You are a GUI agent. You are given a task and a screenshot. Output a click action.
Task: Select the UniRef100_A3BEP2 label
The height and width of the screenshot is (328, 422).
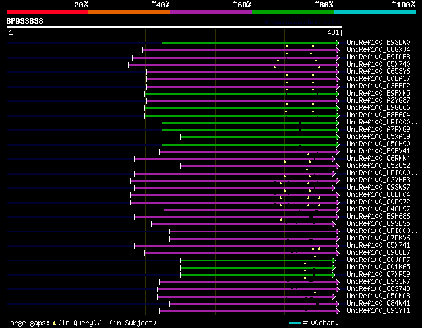click(378, 86)
